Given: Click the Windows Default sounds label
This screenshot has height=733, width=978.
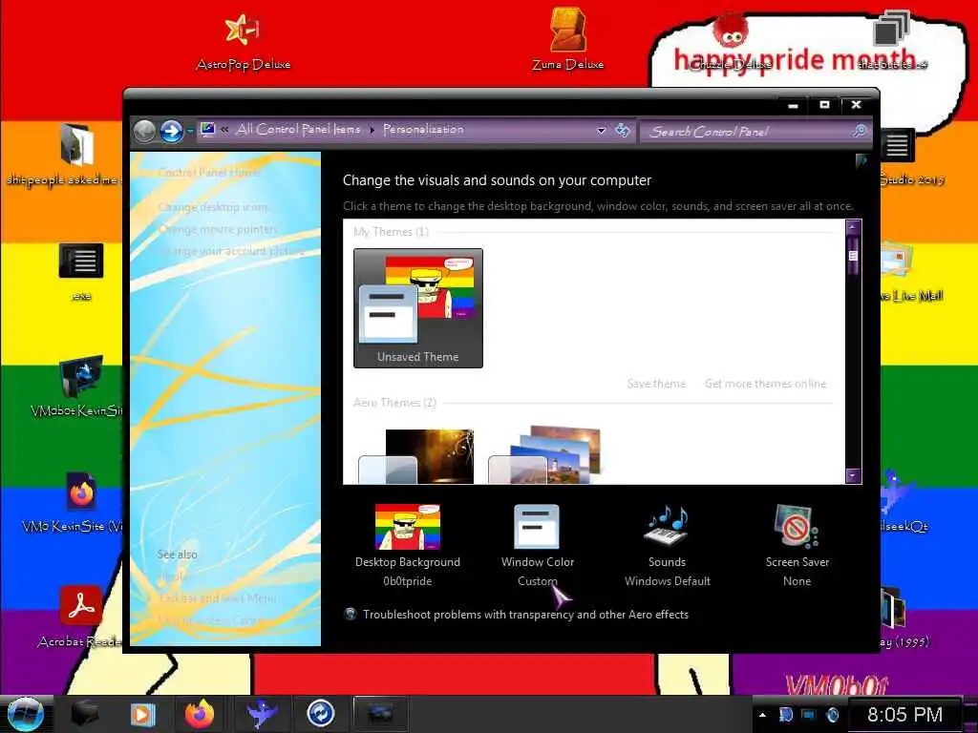Looking at the screenshot, I should (x=667, y=581).
